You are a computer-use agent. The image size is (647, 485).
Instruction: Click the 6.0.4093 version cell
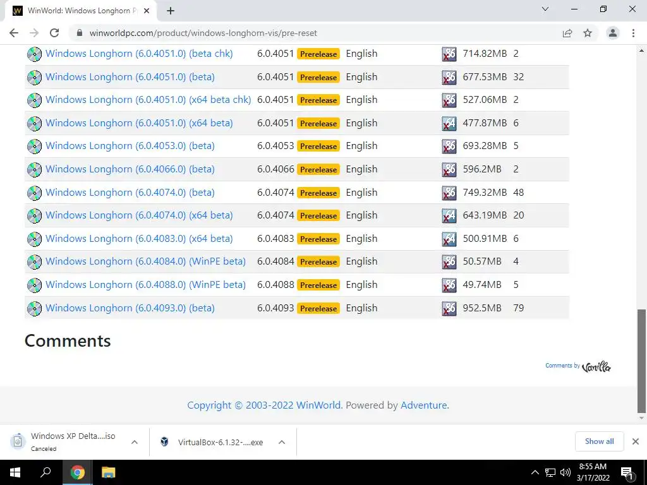(x=275, y=308)
